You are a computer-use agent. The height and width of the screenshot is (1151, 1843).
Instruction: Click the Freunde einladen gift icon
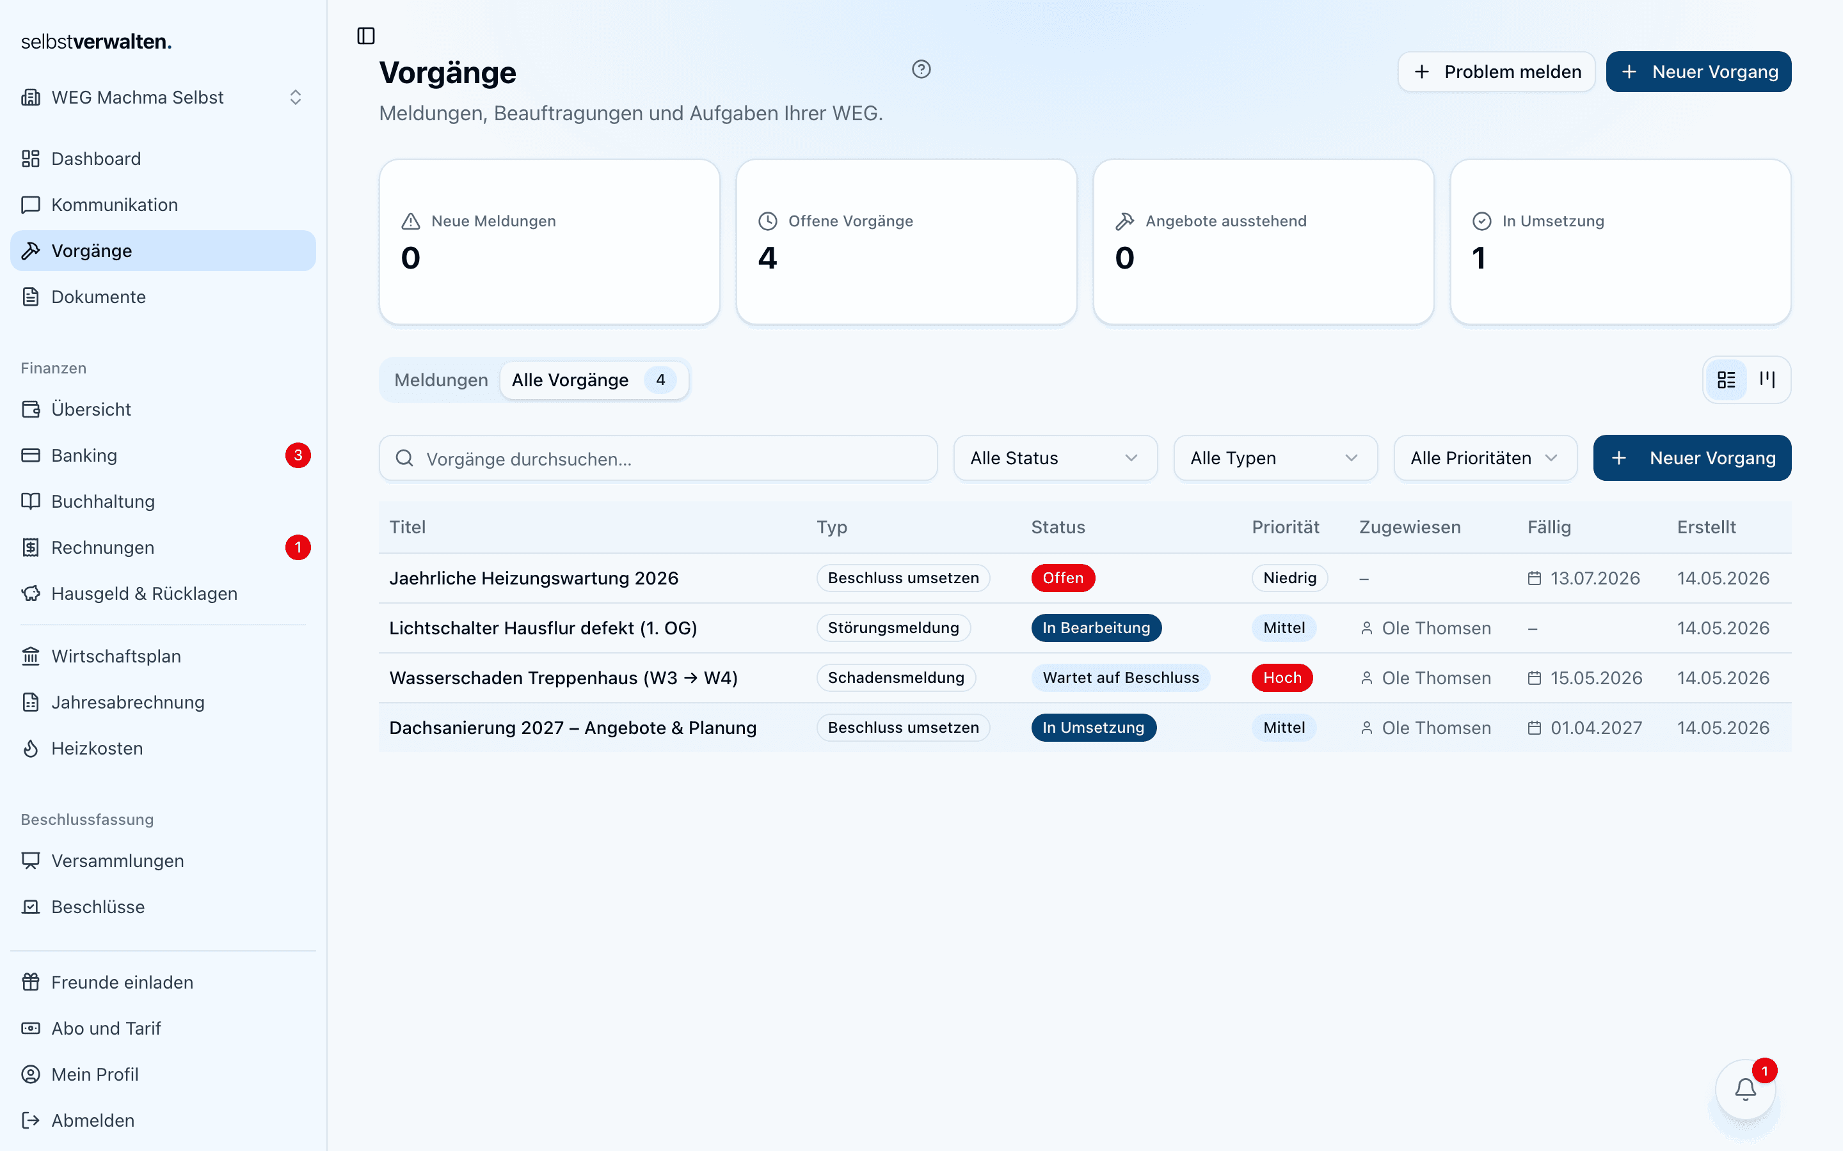[x=31, y=982]
